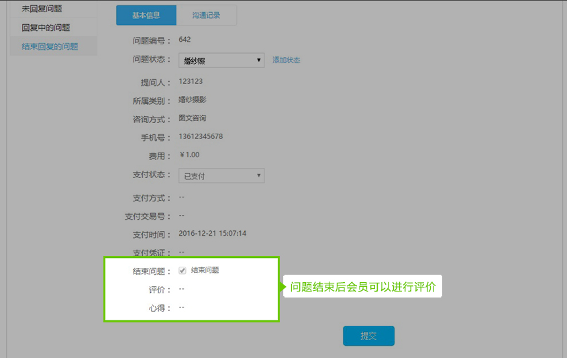Open the 支付状态 dropdown showing 已支付
The height and width of the screenshot is (358, 567).
(x=222, y=176)
